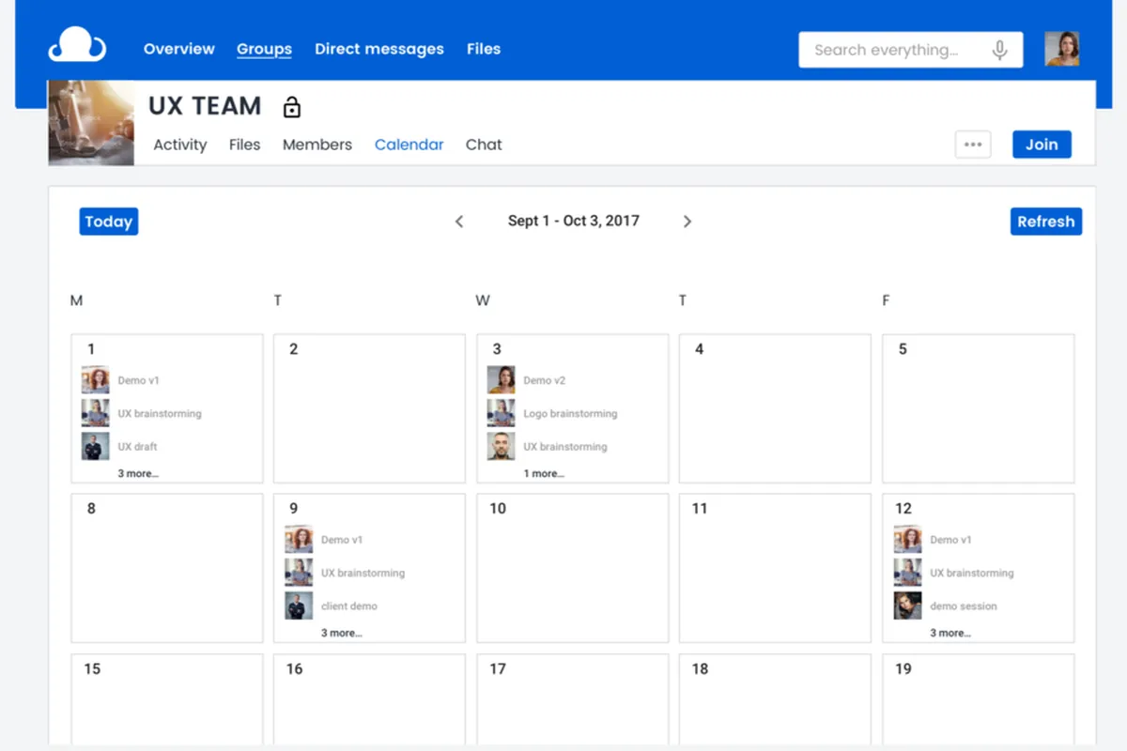Image resolution: width=1127 pixels, height=751 pixels.
Task: Open the Groups navigation item
Action: click(x=264, y=49)
